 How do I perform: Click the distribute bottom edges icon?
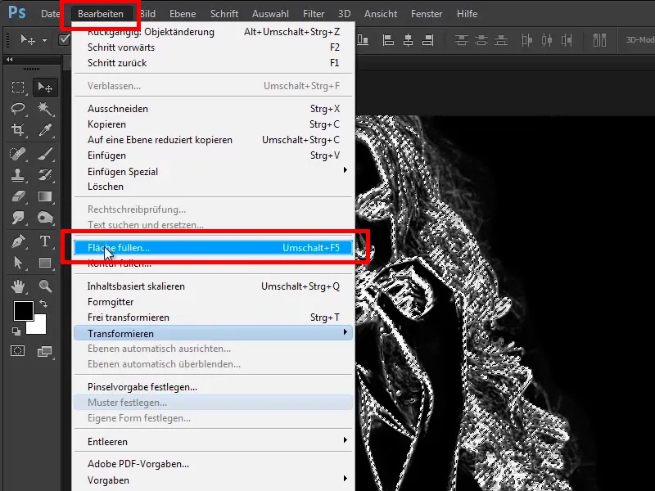click(501, 40)
